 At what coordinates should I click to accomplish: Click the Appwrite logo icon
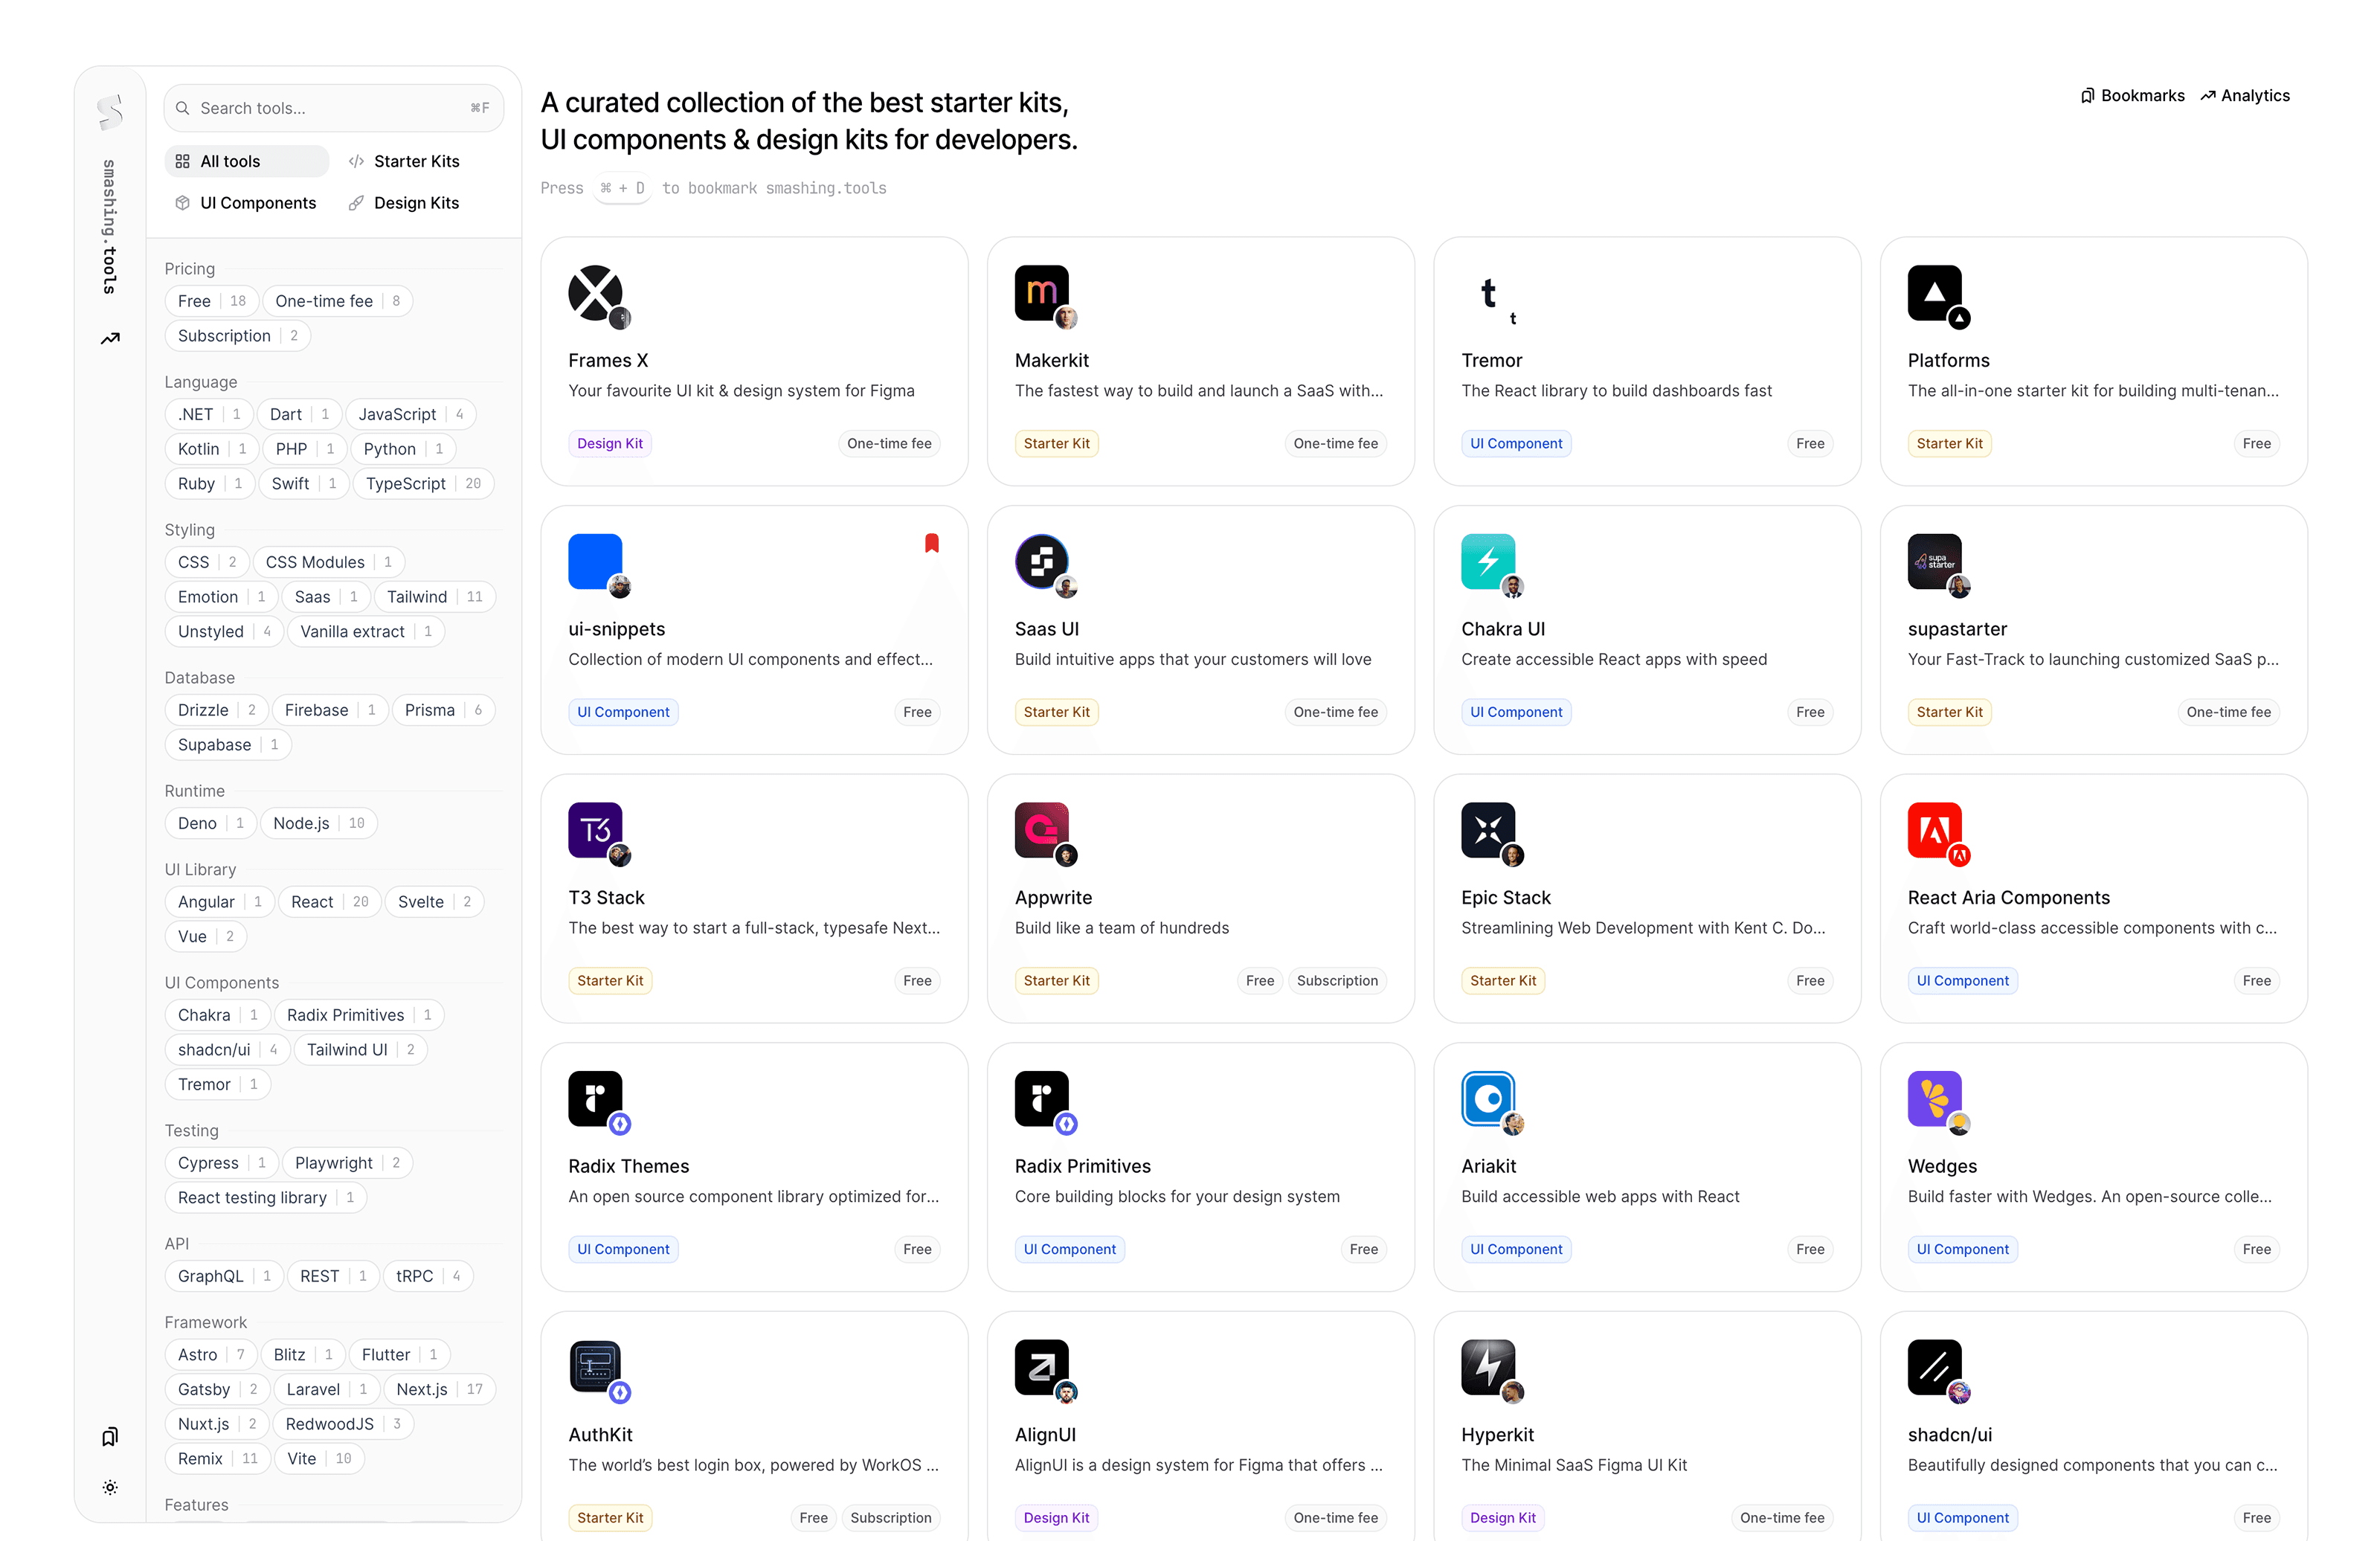click(x=1041, y=830)
